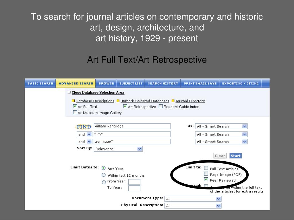
Task: Select Within last 12 months option
Action: pyautogui.click(x=103, y=175)
